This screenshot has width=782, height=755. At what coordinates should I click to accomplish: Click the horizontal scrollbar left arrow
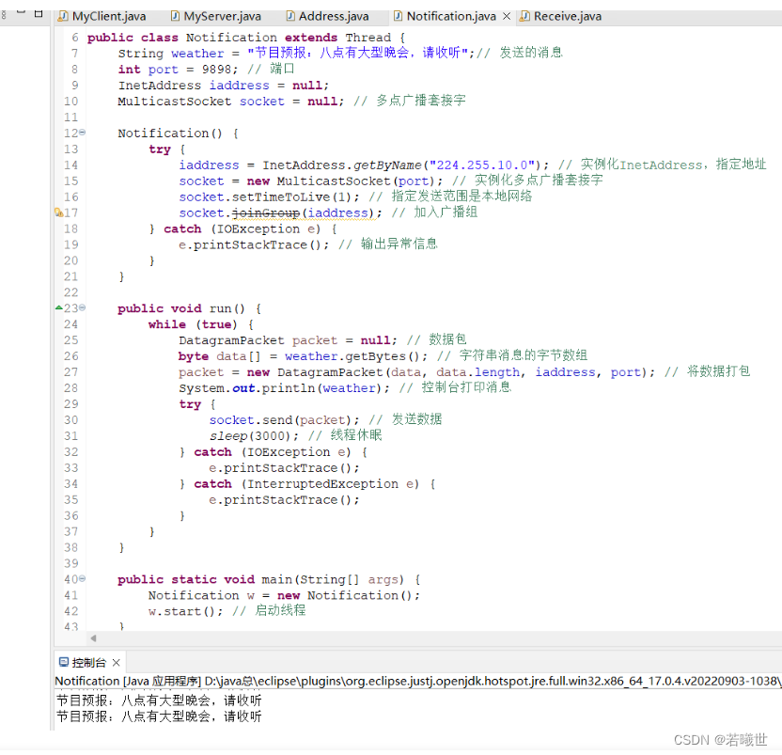[x=93, y=637]
